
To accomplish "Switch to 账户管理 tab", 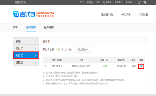I will tap(49, 28).
